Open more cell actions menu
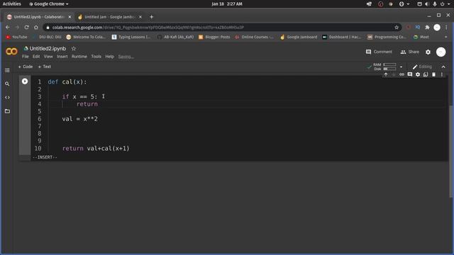This screenshot has height=255, width=454. [x=442, y=74]
